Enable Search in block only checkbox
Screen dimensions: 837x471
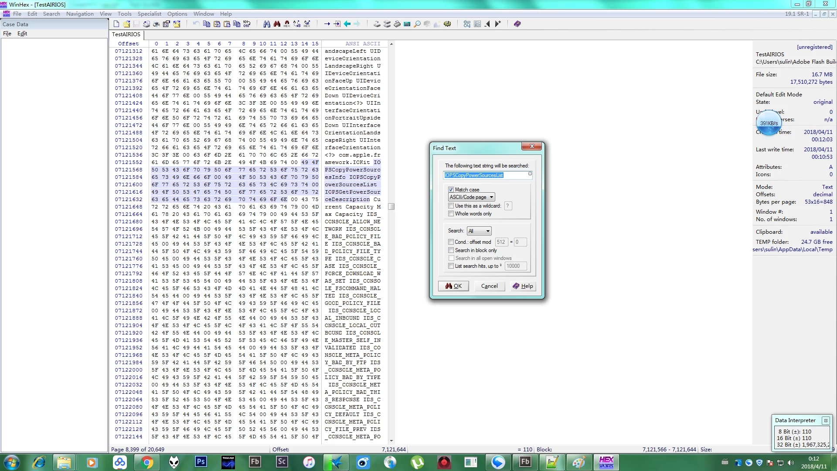click(451, 250)
